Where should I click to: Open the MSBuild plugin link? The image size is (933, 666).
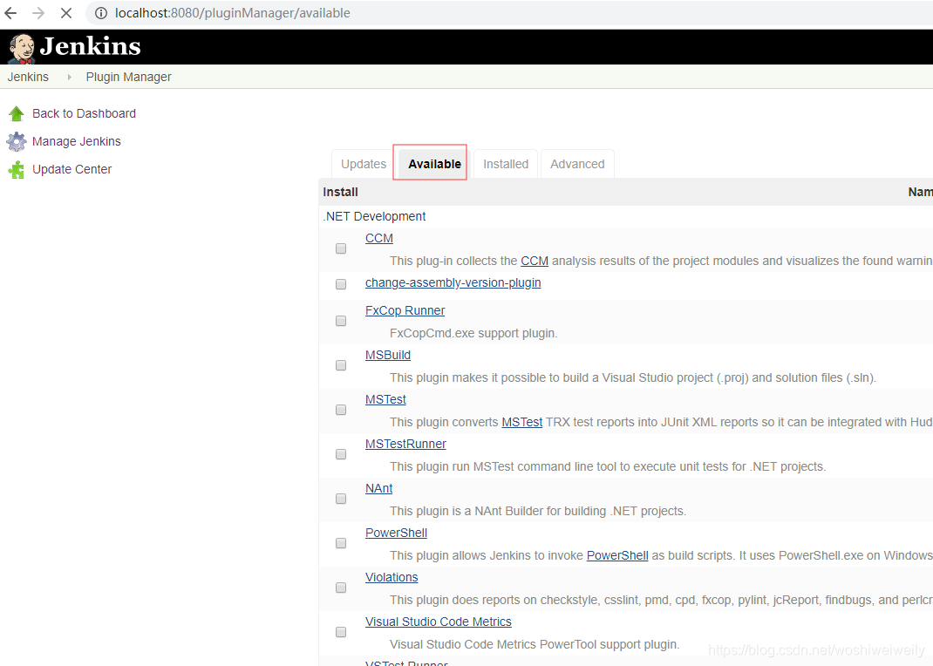(x=388, y=355)
